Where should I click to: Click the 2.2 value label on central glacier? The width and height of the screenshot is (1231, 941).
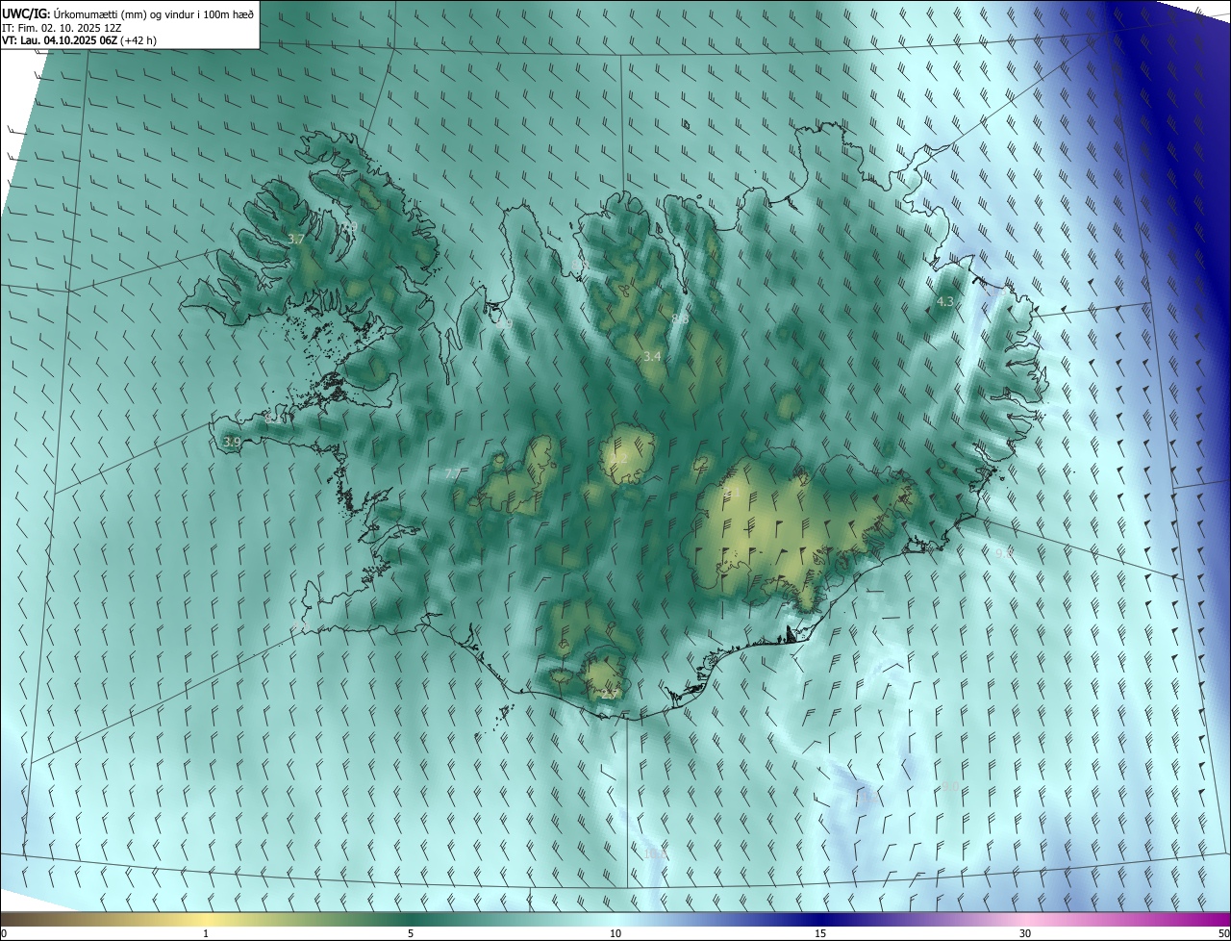[x=620, y=460]
